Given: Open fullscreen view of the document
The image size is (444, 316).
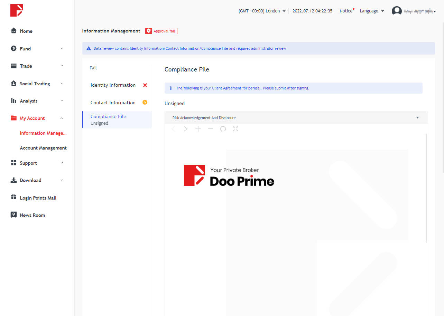Looking at the screenshot, I should [235, 129].
